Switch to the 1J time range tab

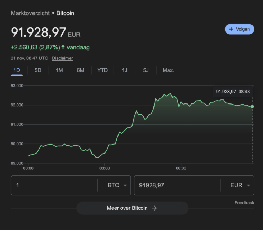pyautogui.click(x=125, y=70)
